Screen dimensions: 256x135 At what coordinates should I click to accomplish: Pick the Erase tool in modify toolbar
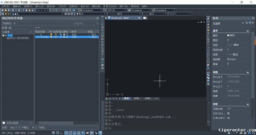[x=208, y=19]
